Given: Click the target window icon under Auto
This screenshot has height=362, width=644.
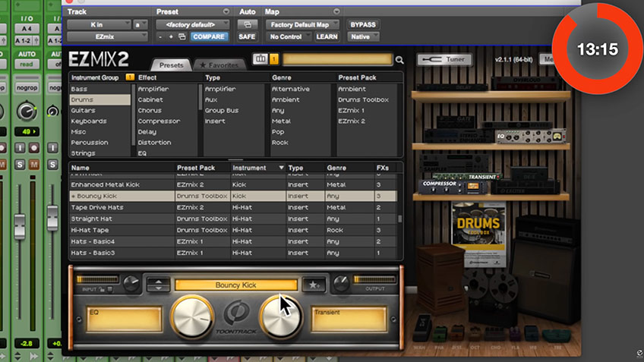Looking at the screenshot, I should point(248,24).
